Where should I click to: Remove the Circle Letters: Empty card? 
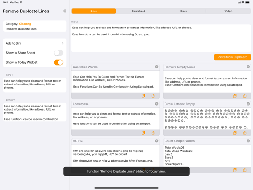(248, 104)
